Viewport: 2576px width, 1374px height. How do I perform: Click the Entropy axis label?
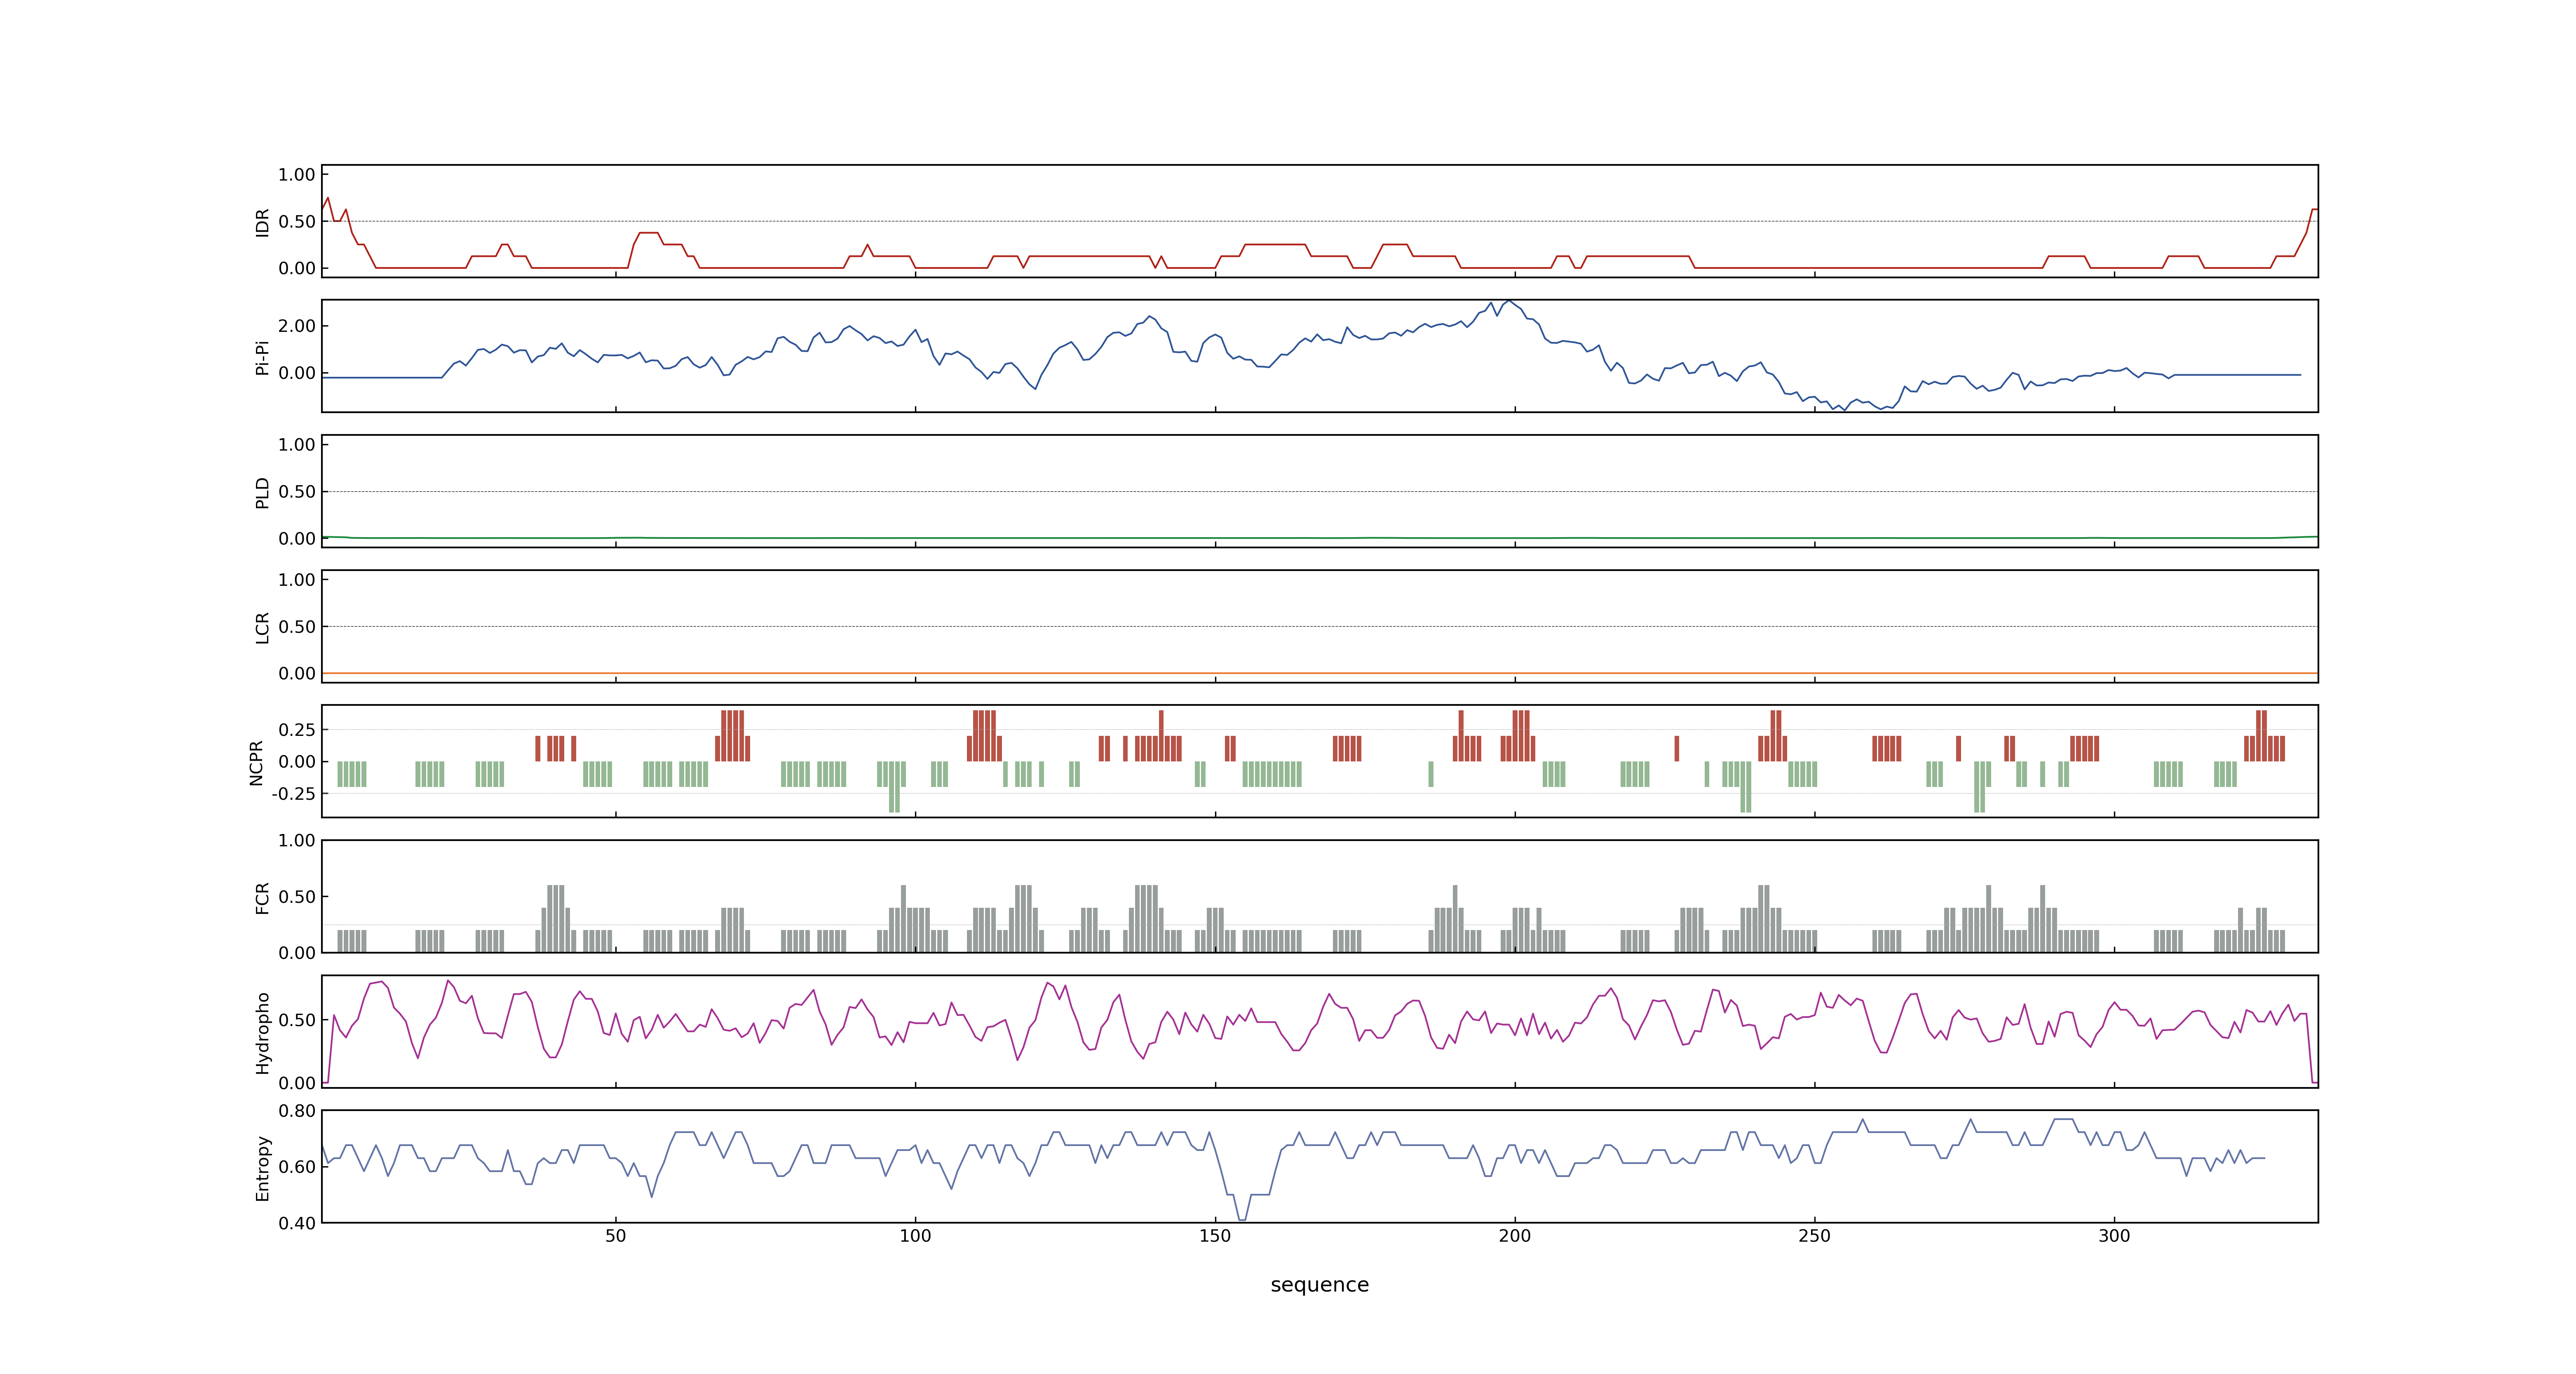(x=262, y=1168)
